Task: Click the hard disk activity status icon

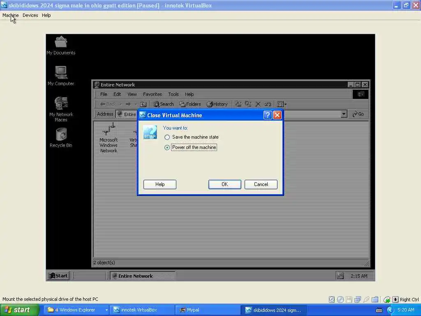Action: pyautogui.click(x=332, y=300)
